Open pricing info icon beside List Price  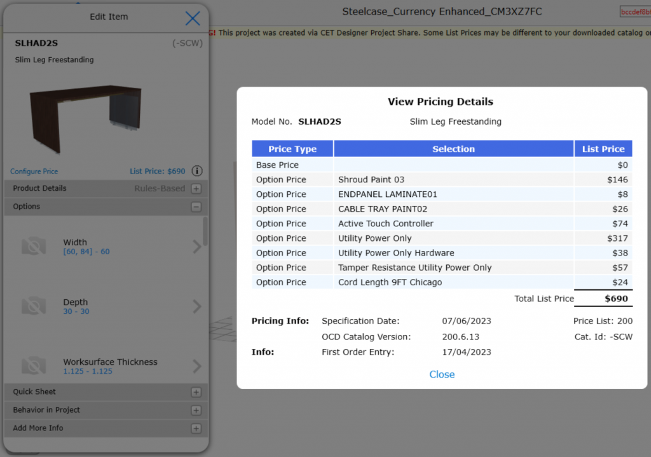(x=197, y=171)
